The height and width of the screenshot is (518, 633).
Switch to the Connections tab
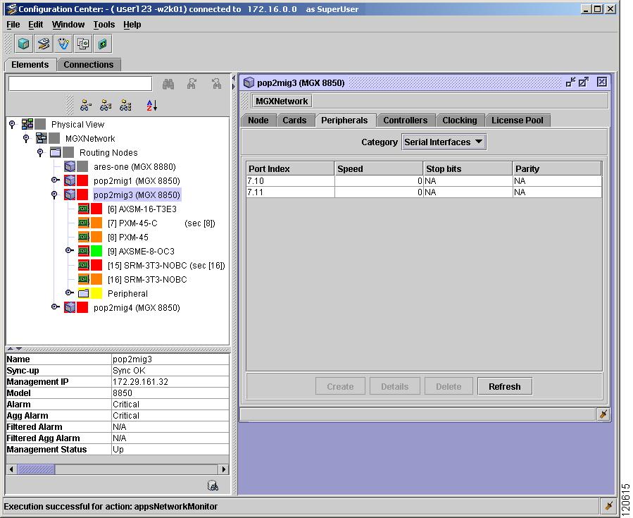(x=89, y=65)
